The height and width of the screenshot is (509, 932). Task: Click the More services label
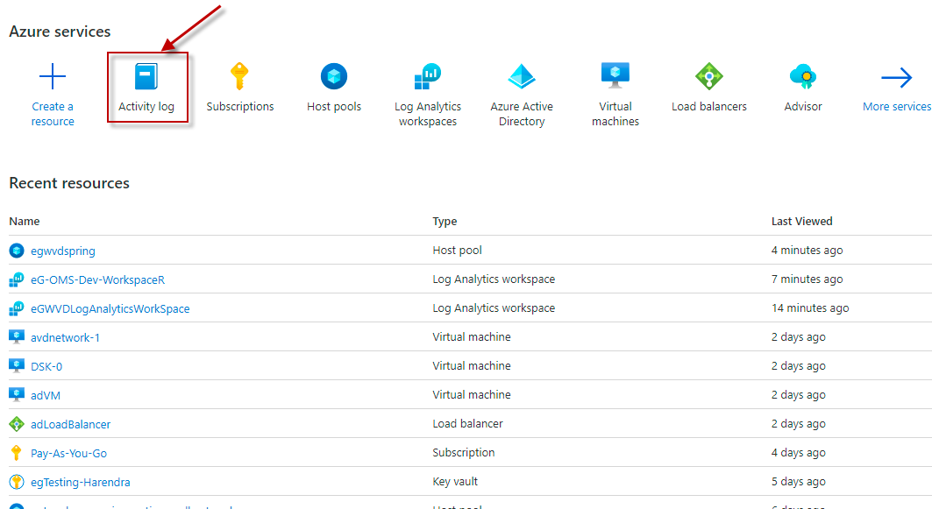coord(897,106)
